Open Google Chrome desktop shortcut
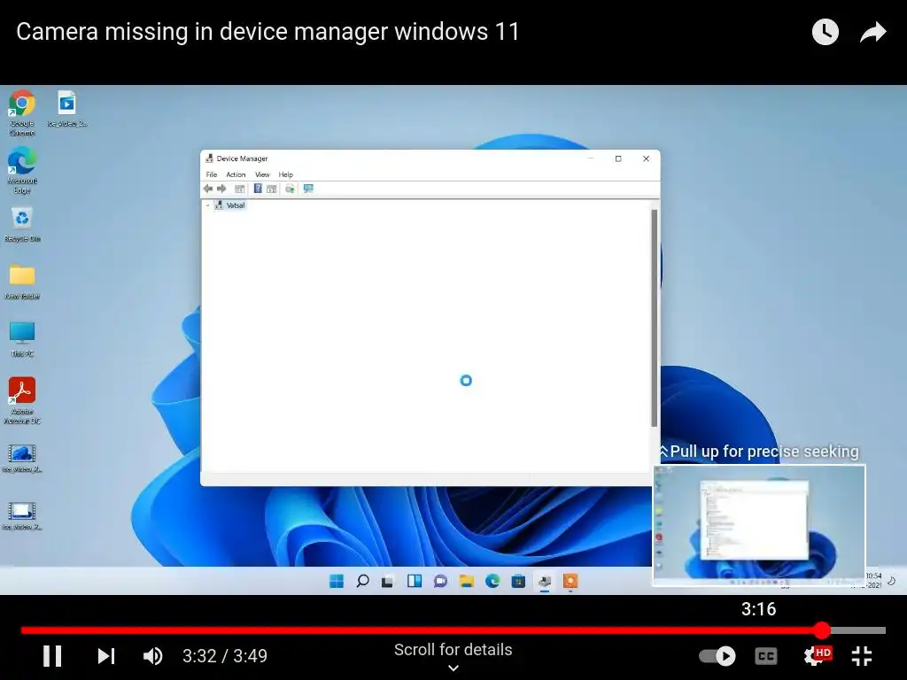The width and height of the screenshot is (907, 680). pyautogui.click(x=22, y=112)
